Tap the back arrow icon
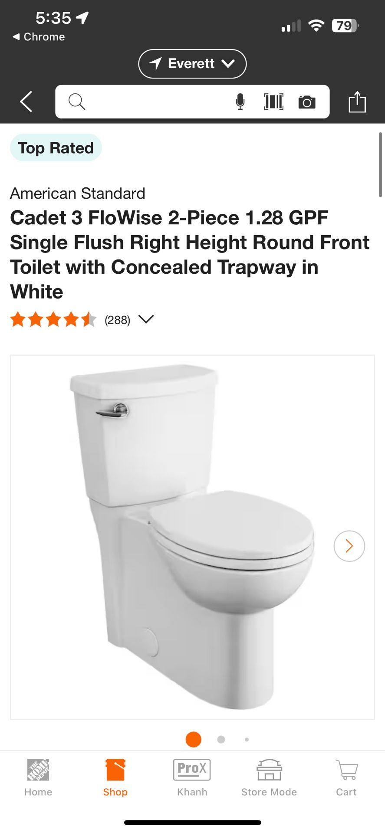Image resolution: width=385 pixels, height=833 pixels. click(26, 102)
